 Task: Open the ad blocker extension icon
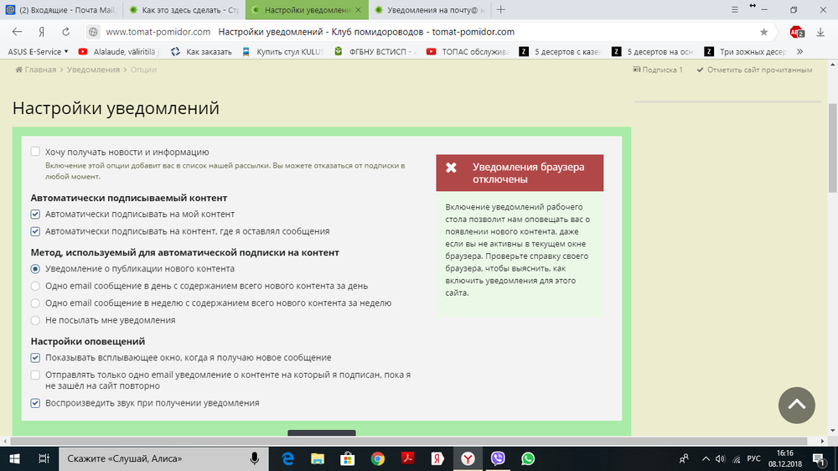coord(795,32)
